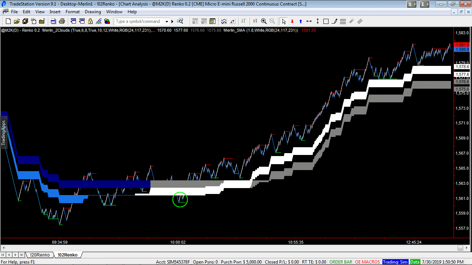The image size is (472, 265).
Task: Click the Purch Pwr $5,000.00 status field
Action: [241, 262]
